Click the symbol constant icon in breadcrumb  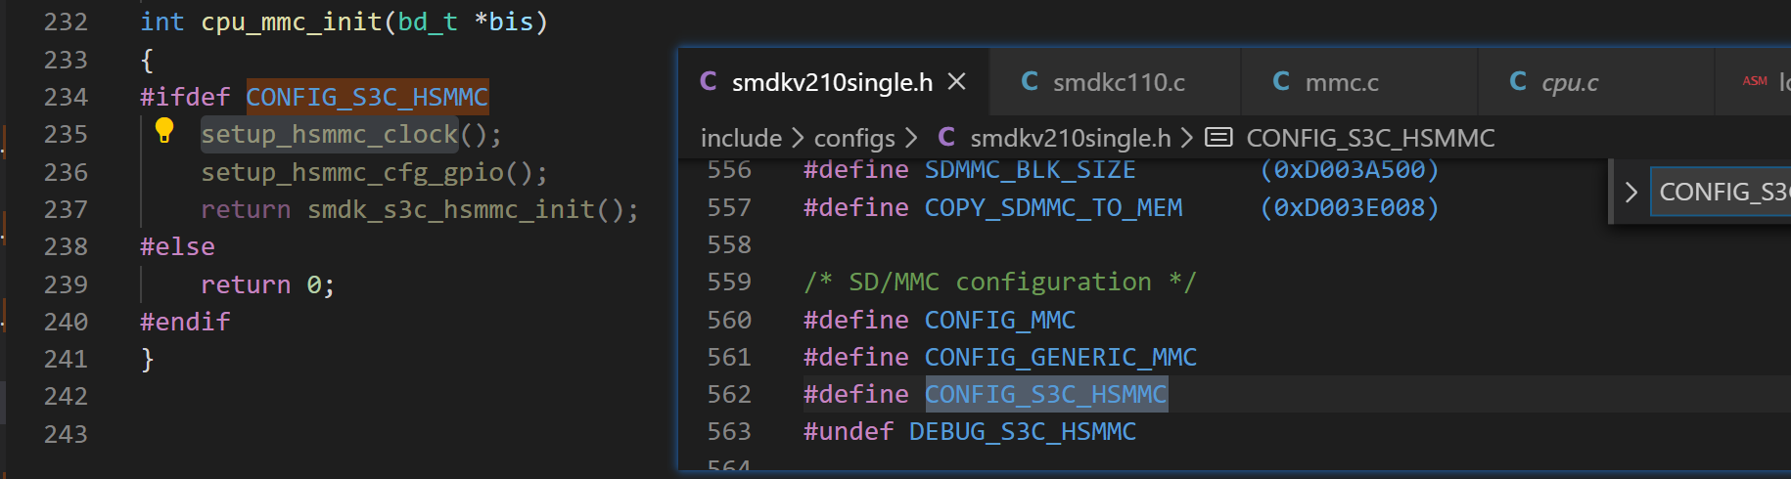1218,138
